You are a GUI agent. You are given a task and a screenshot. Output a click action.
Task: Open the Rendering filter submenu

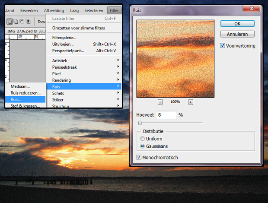[x=85, y=80]
